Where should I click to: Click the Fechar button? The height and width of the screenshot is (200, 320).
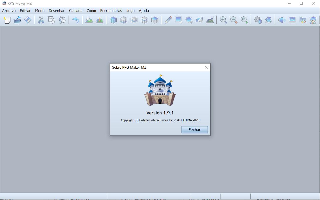195,130
